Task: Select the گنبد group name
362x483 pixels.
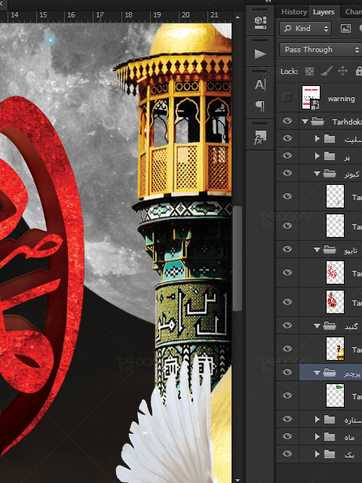Action: [x=351, y=327]
